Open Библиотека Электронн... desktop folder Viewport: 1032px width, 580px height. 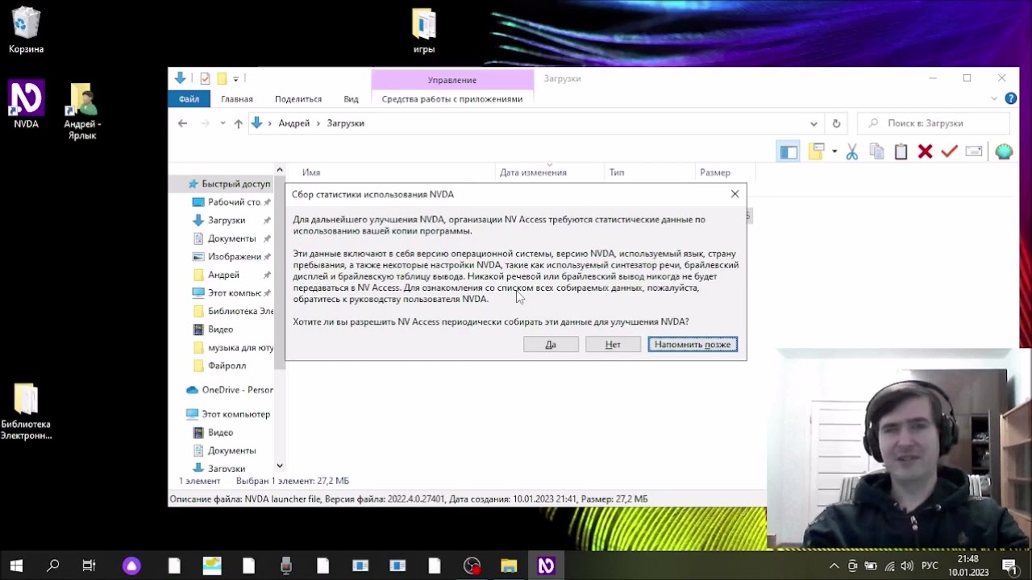pos(26,411)
